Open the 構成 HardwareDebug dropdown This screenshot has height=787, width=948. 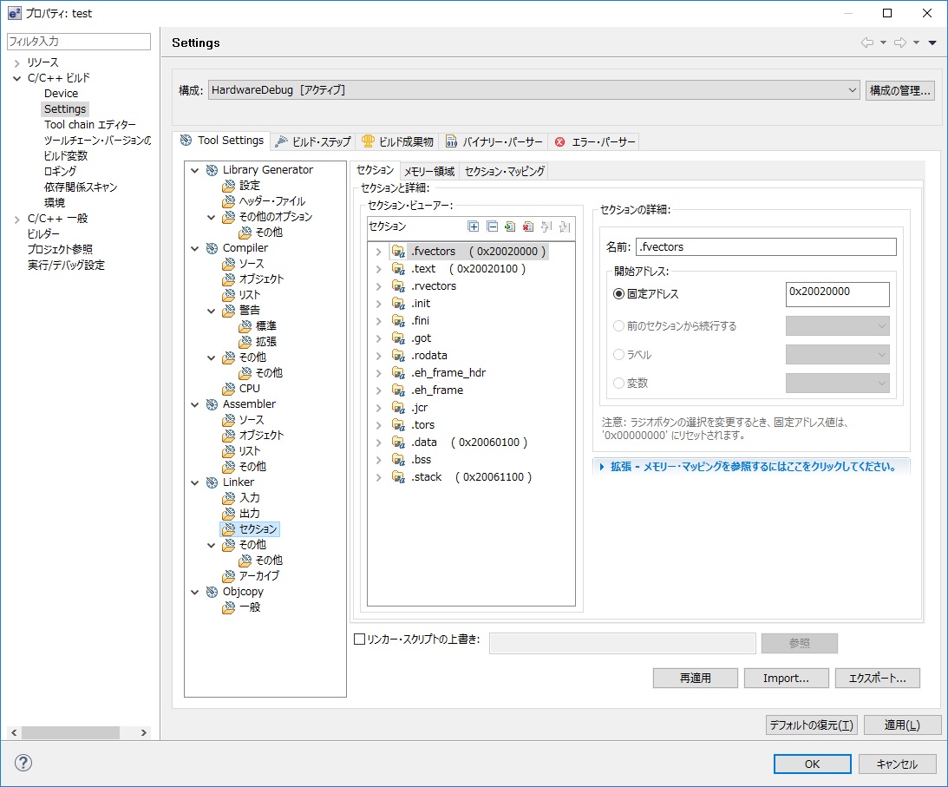pos(534,90)
